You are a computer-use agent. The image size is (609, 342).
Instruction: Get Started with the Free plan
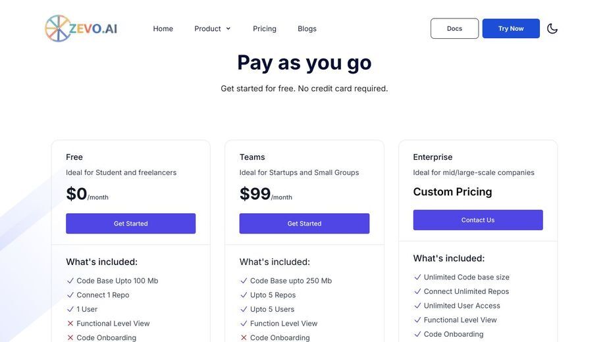[130, 223]
